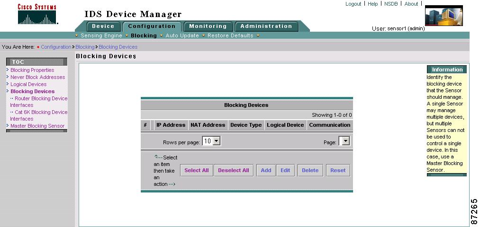Click the Edit button
The width and height of the screenshot is (480, 227).
coord(285,170)
